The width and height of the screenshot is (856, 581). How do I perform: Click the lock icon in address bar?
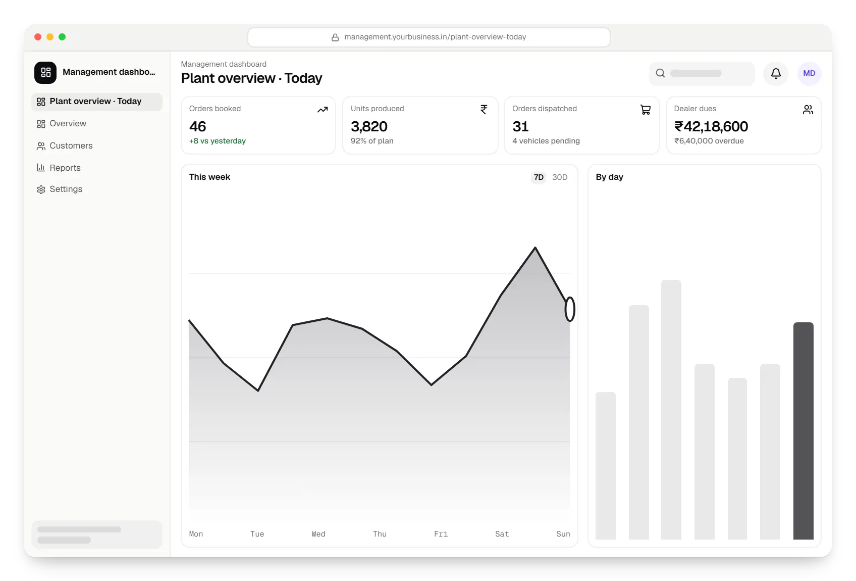click(x=335, y=37)
